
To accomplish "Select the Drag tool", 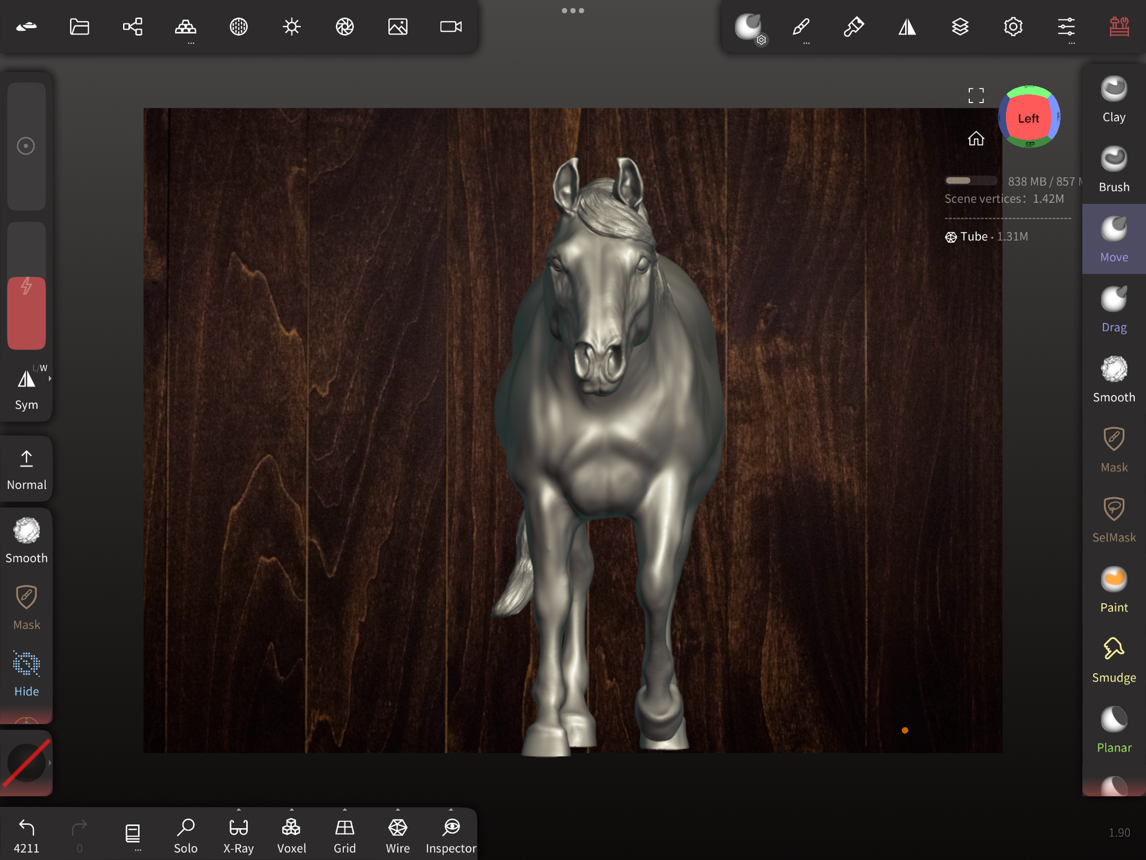I will pos(1113,309).
